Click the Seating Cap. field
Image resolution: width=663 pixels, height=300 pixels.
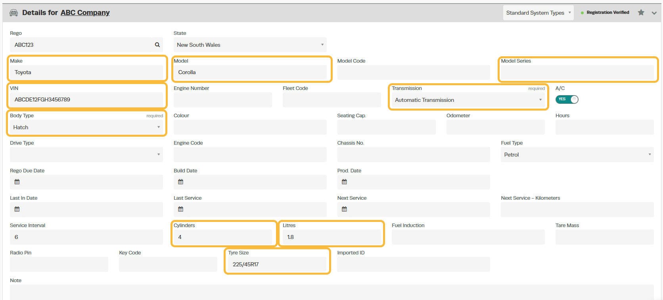[x=387, y=127]
